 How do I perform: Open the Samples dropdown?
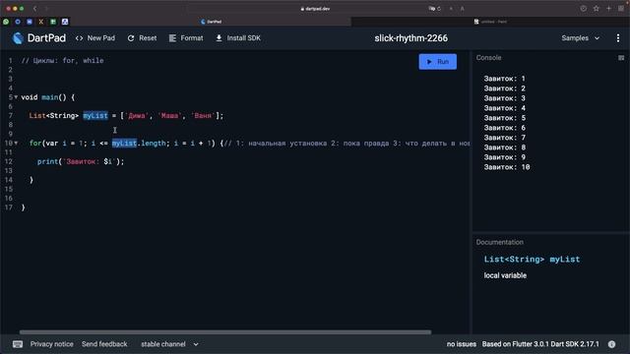click(580, 38)
